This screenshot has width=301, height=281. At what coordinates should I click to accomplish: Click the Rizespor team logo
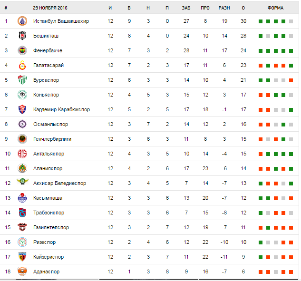(x=22, y=242)
